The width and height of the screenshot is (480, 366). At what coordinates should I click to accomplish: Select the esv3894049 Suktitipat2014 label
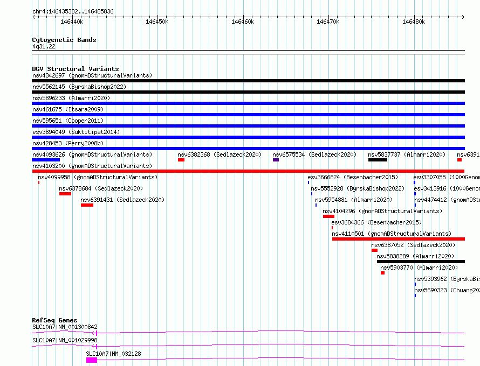pyautogui.click(x=76, y=132)
